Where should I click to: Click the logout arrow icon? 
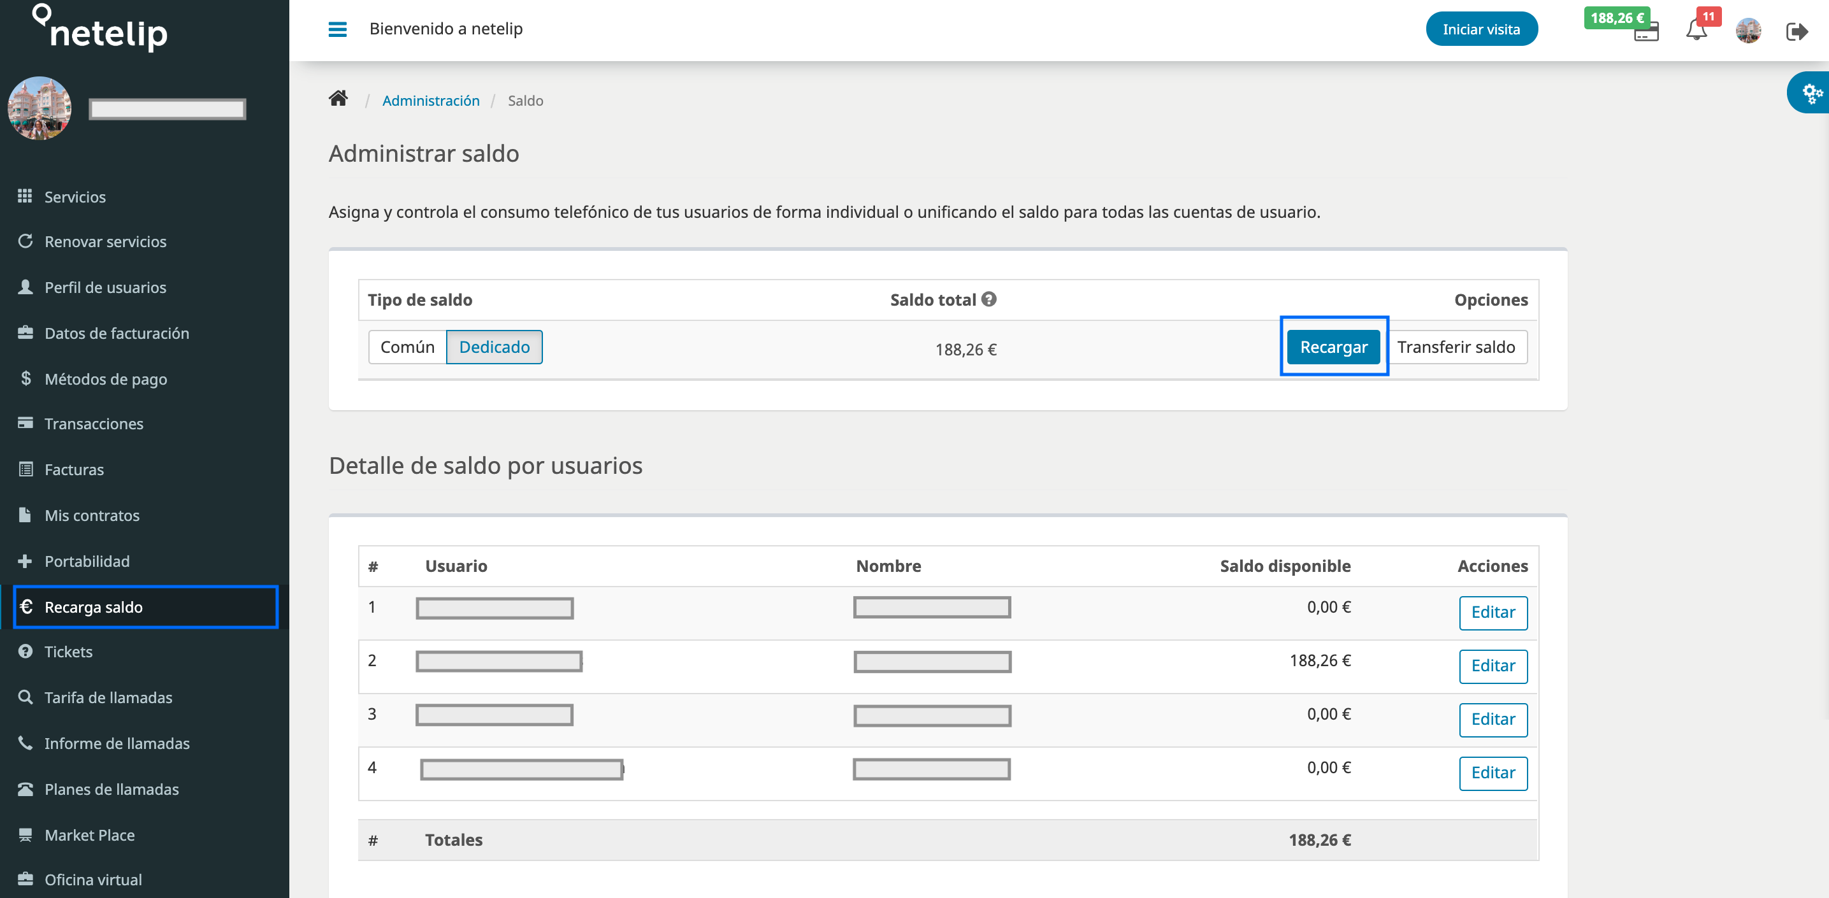point(1796,31)
